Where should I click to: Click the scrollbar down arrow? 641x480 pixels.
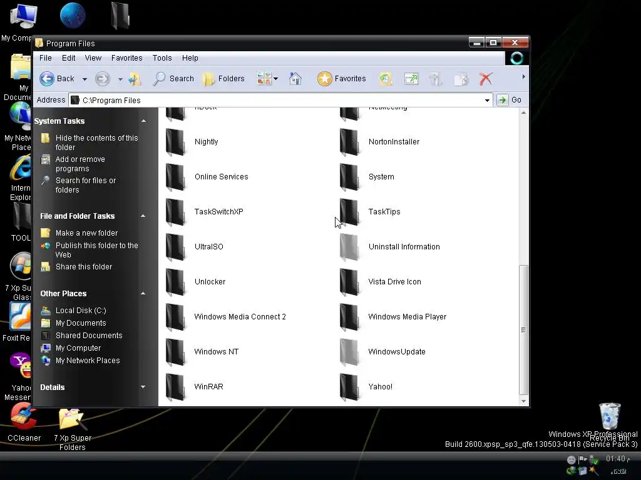(524, 401)
